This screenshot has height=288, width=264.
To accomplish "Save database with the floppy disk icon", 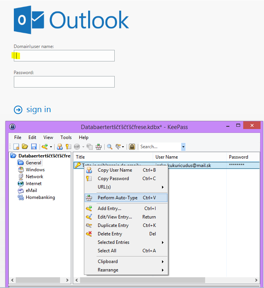I will [x=34, y=147].
